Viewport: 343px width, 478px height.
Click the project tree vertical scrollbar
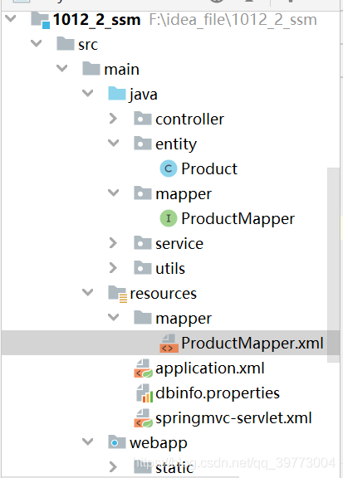333,265
